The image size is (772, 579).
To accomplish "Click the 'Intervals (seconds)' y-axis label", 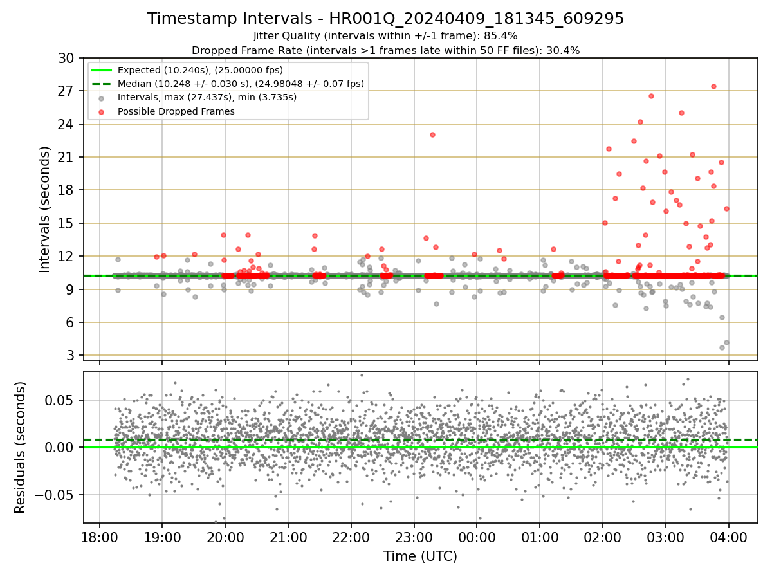I will (45, 209).
